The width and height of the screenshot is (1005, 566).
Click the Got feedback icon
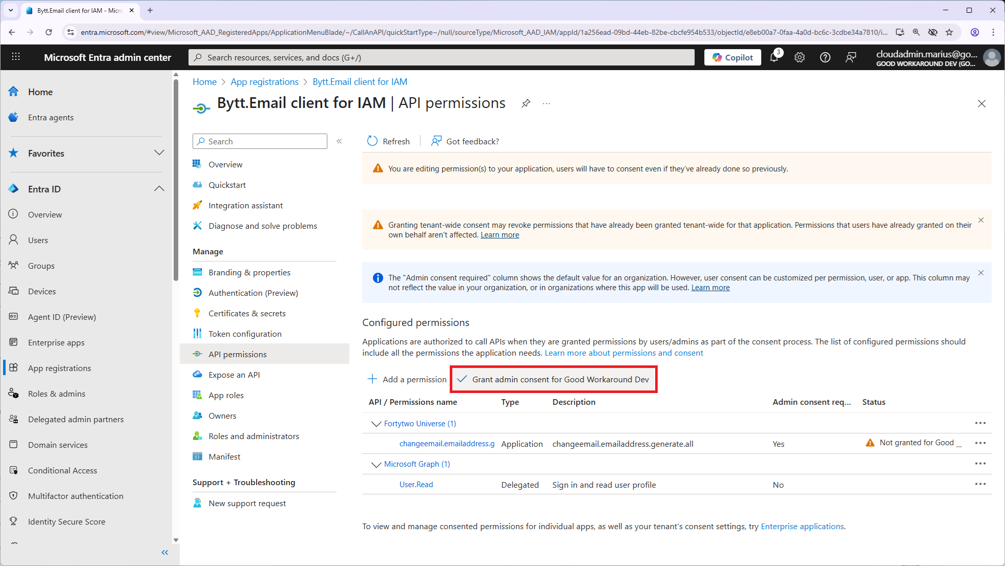pyautogui.click(x=436, y=141)
